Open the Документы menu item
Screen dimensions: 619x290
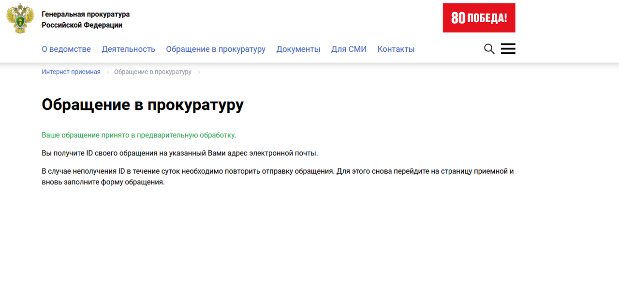pyautogui.click(x=298, y=49)
